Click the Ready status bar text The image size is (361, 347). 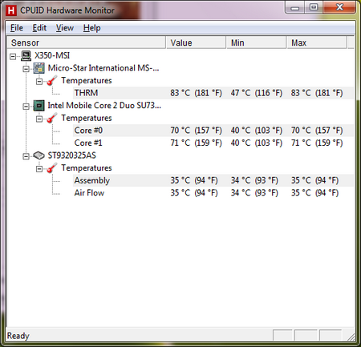pyautogui.click(x=18, y=336)
